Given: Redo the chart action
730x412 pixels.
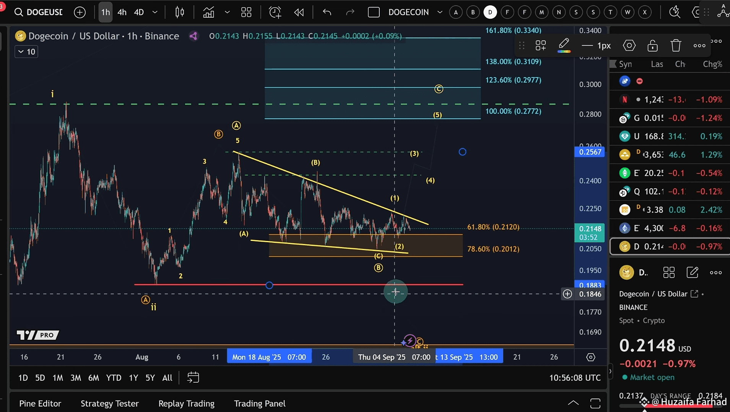Looking at the screenshot, I should coord(350,12).
